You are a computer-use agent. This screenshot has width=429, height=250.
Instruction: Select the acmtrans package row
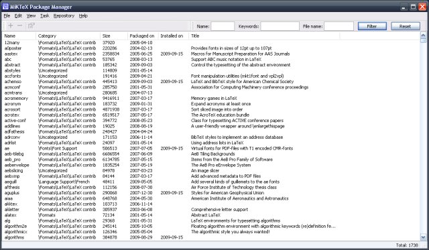coord(211,92)
